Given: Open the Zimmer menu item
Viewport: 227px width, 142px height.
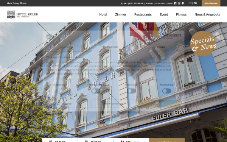Looking at the screenshot, I should coord(121,14).
